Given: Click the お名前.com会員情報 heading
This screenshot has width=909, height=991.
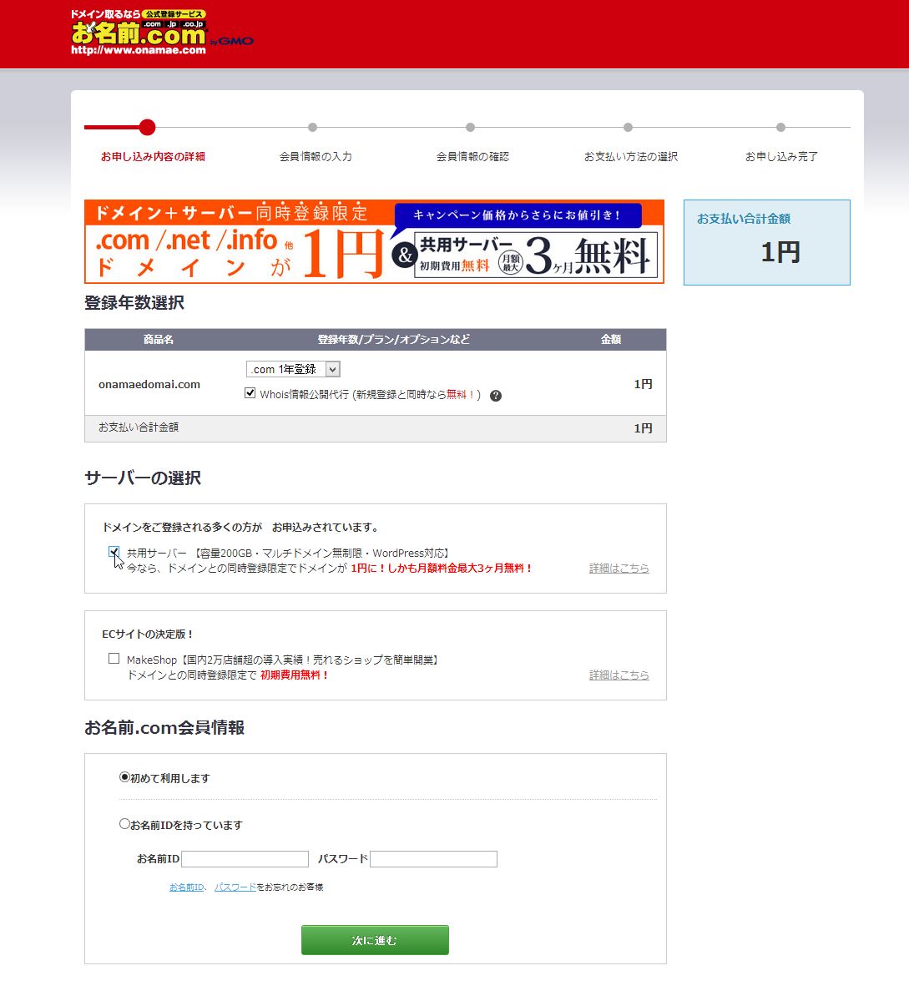Looking at the screenshot, I should pyautogui.click(x=164, y=727).
